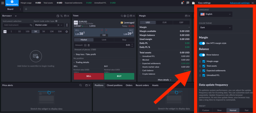
Task: Switch to the Limit order tab
Action: pyautogui.click(x=104, y=40)
